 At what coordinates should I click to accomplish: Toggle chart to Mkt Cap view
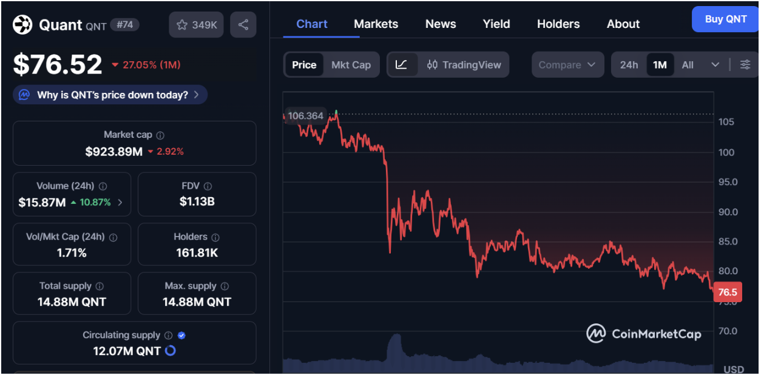point(351,65)
